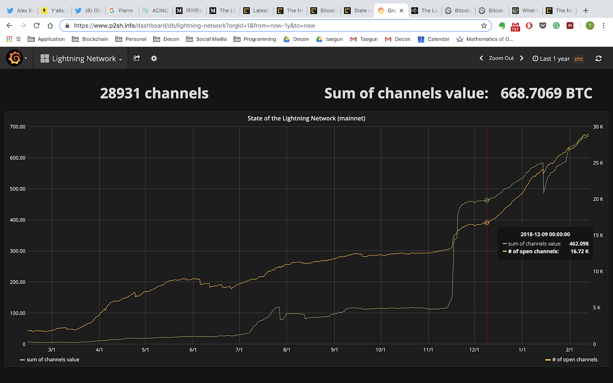613x383 pixels.
Task: Bookmark this page with the star icon
Action: [484, 25]
